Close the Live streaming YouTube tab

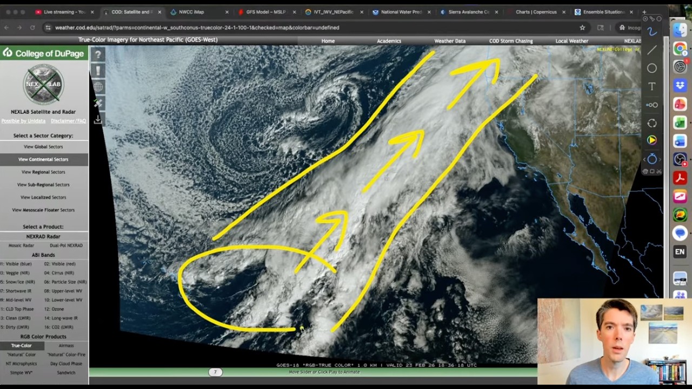(x=92, y=12)
